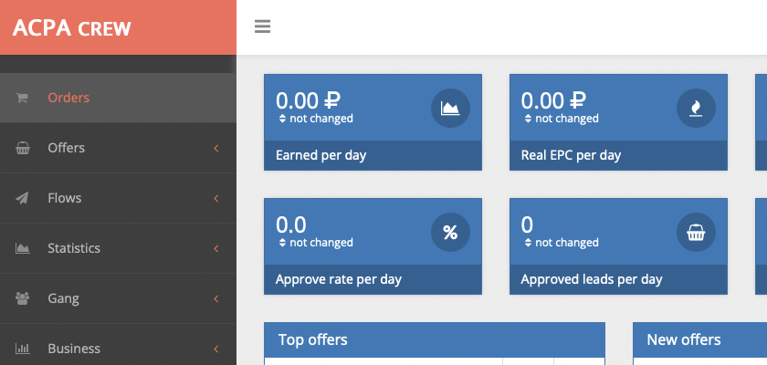Click the basket icon beside Offers
The image size is (767, 365).
tap(23, 148)
